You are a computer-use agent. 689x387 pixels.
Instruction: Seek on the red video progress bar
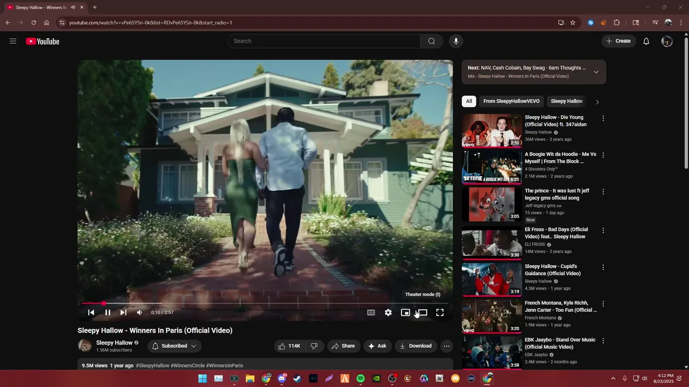(265, 304)
